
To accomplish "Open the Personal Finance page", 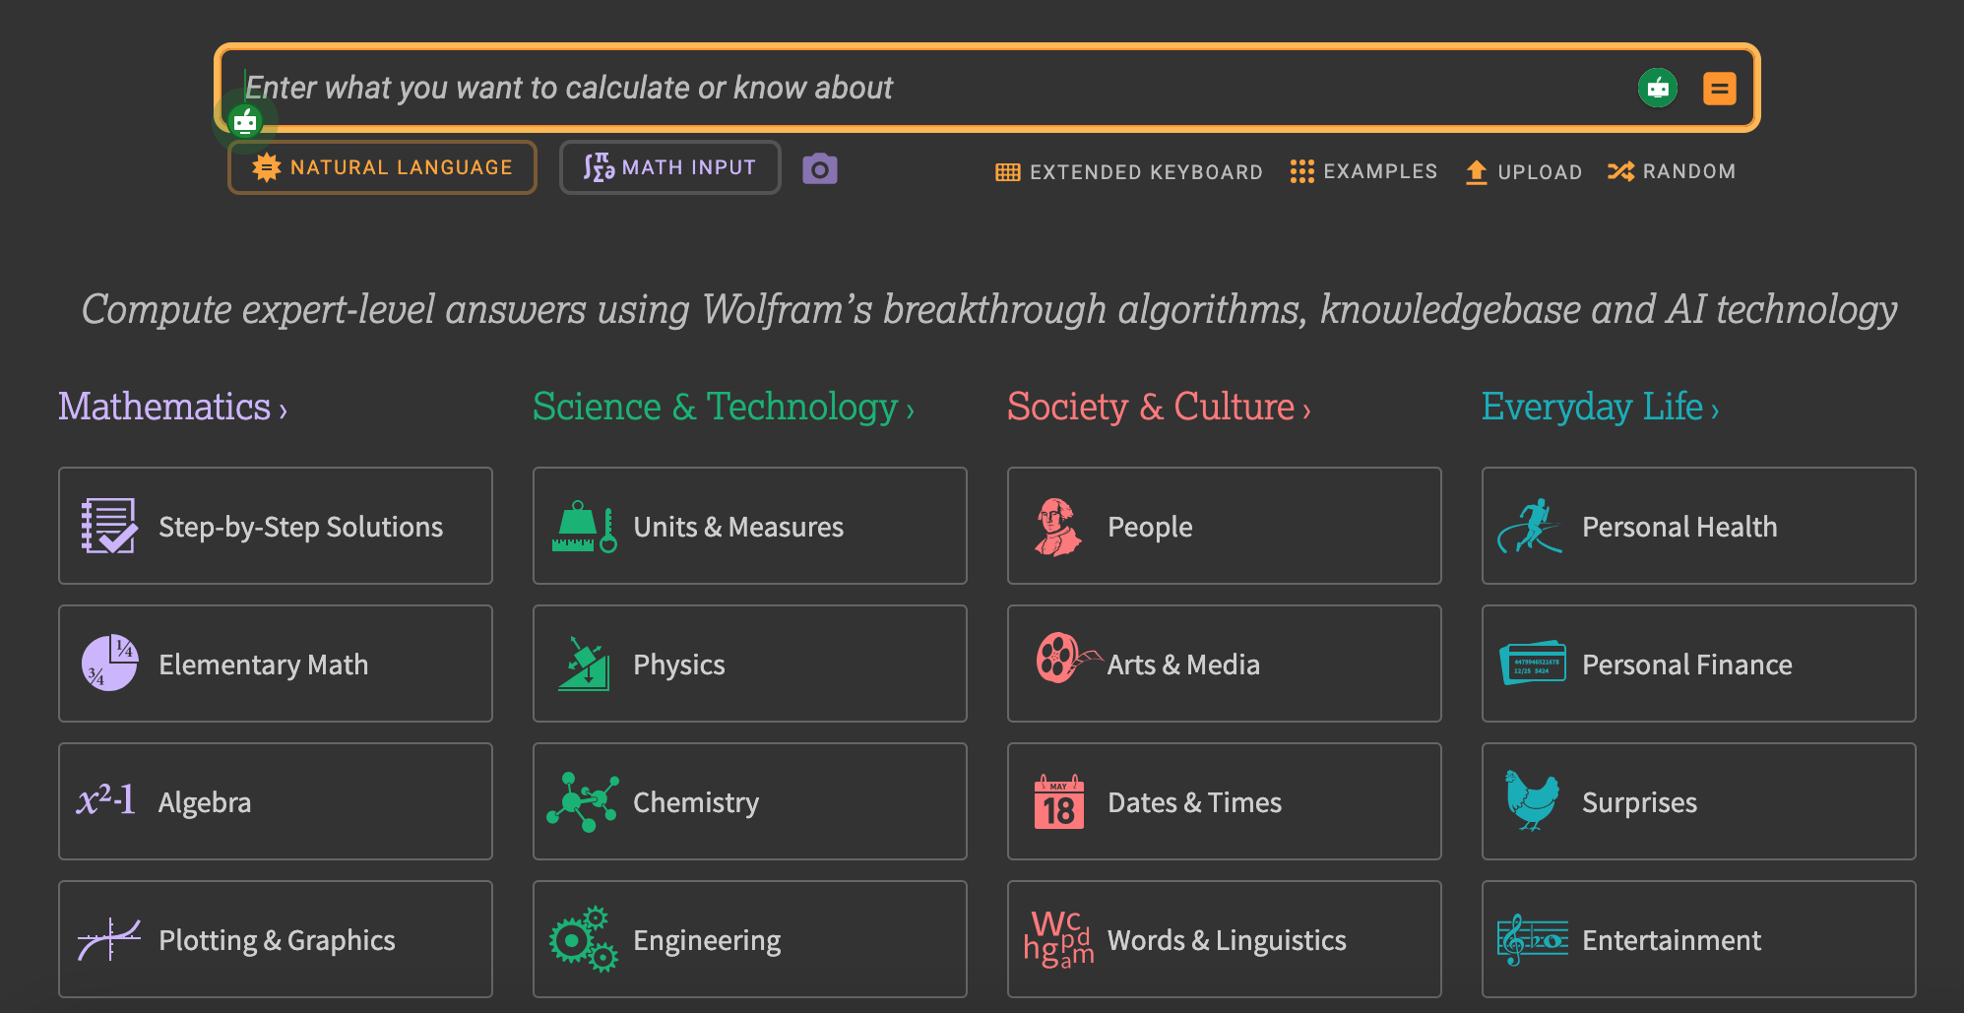I will click(1697, 664).
